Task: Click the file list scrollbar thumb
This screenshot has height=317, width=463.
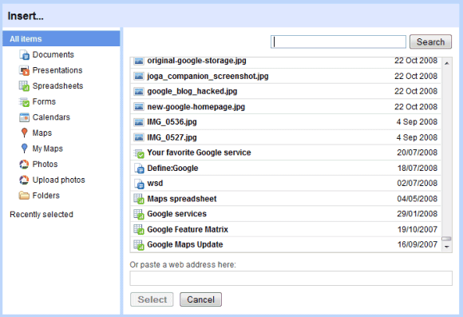Action: (x=446, y=239)
